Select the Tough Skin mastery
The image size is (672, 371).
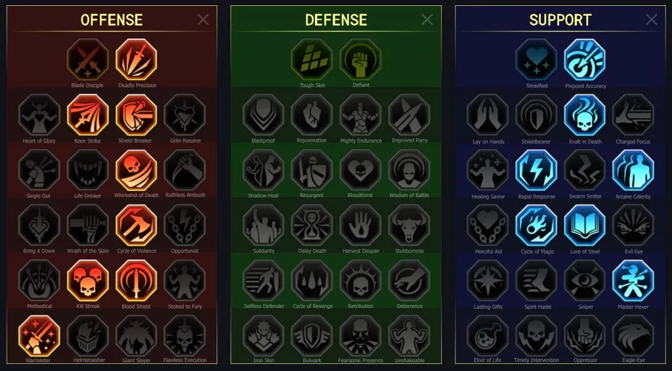click(312, 60)
